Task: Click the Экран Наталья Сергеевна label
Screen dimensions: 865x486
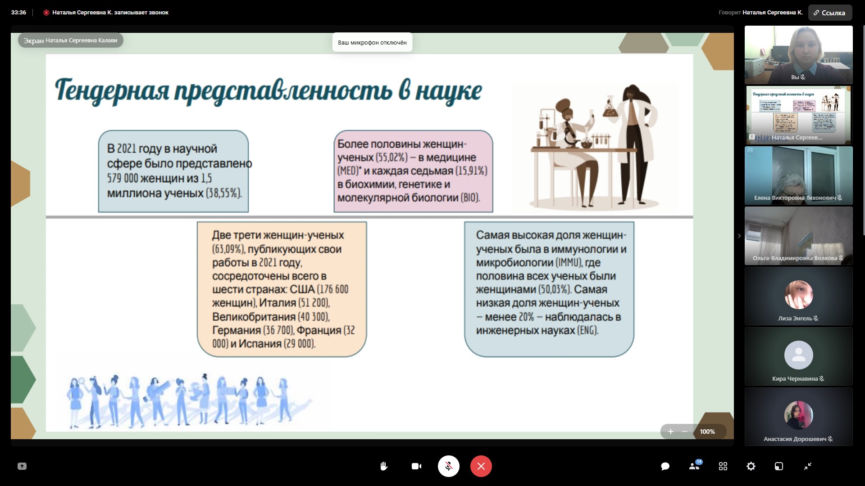Action: coord(70,40)
